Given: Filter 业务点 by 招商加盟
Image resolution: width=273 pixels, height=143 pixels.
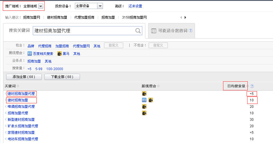Looking at the screenshot, I should click(34, 61).
